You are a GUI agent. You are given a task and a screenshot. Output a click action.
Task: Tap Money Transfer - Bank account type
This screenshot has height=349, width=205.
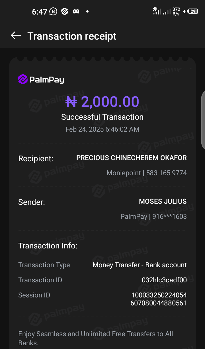pyautogui.click(x=140, y=265)
